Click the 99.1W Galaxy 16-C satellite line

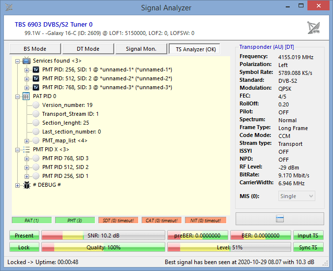[x=109, y=33]
